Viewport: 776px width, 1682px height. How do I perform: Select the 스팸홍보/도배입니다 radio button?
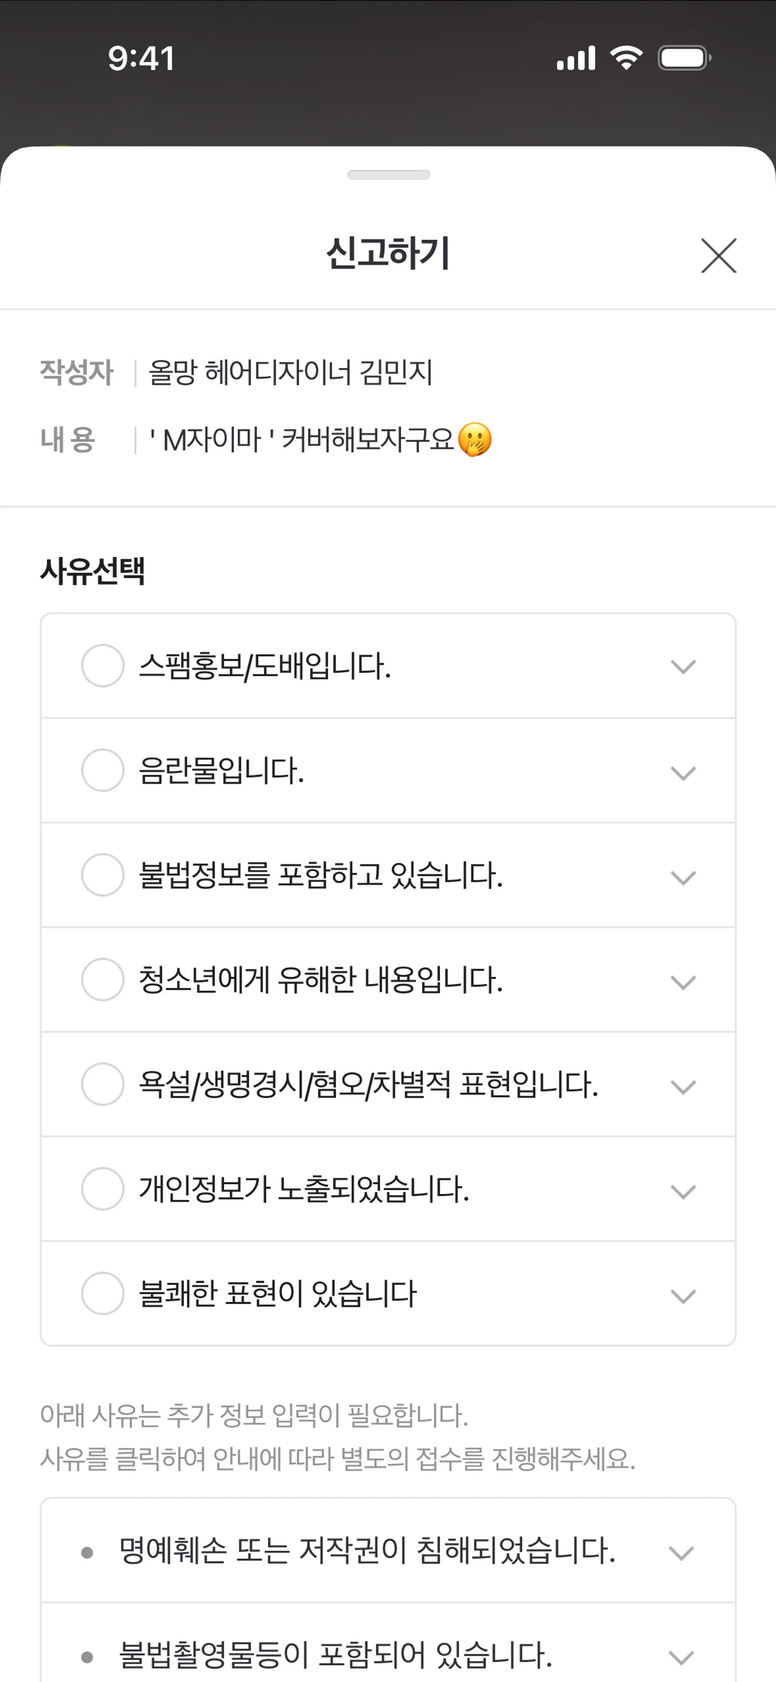point(103,665)
